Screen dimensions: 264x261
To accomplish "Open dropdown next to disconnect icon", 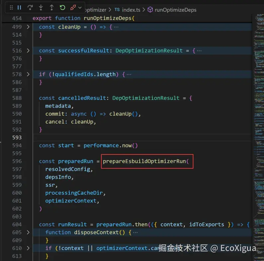I will coord(80,8).
